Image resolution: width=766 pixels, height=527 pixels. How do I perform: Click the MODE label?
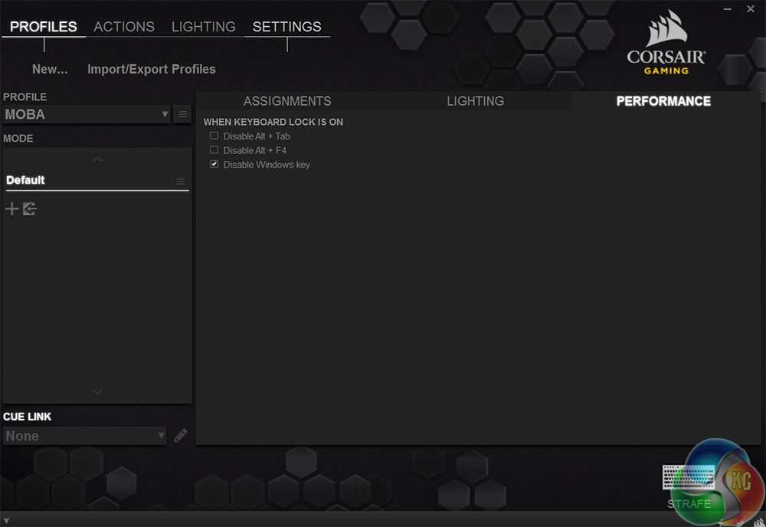point(18,139)
